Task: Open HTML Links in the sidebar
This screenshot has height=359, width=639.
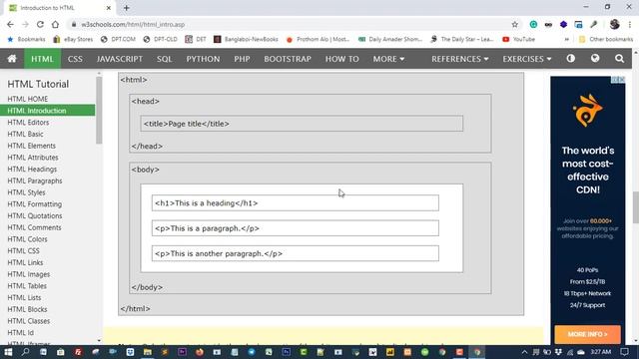Action: pos(25,262)
